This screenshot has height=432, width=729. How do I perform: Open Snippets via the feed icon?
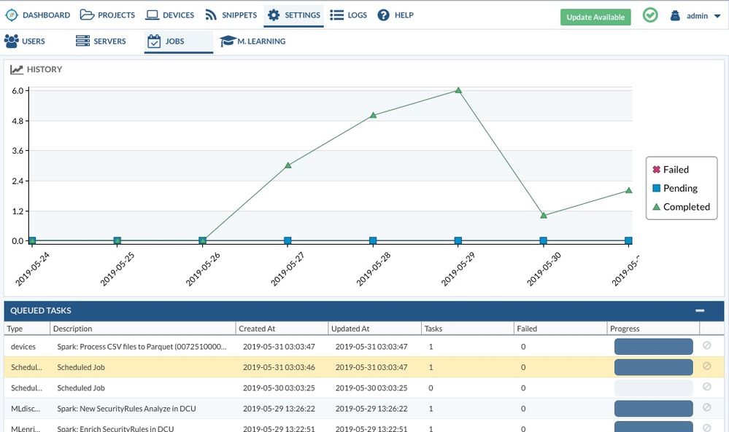point(210,15)
